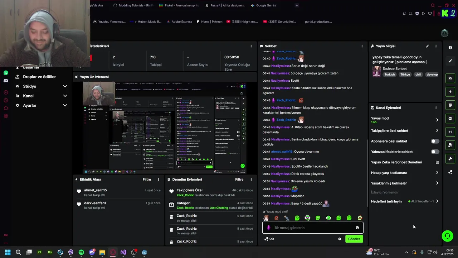
Task: Open Filtre in Etkinlik Akışı panel
Action: 147,180
